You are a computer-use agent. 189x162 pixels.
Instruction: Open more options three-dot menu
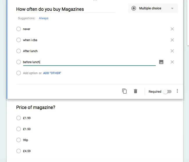[177, 91]
